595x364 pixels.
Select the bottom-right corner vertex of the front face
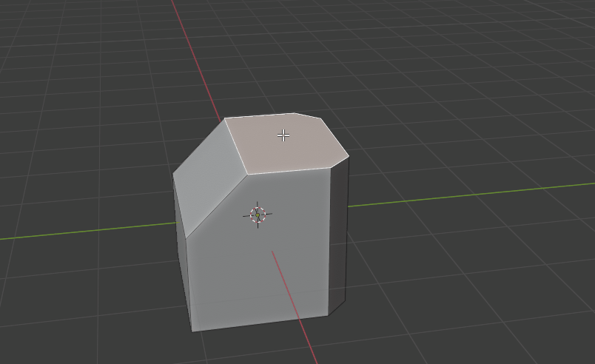click(328, 316)
